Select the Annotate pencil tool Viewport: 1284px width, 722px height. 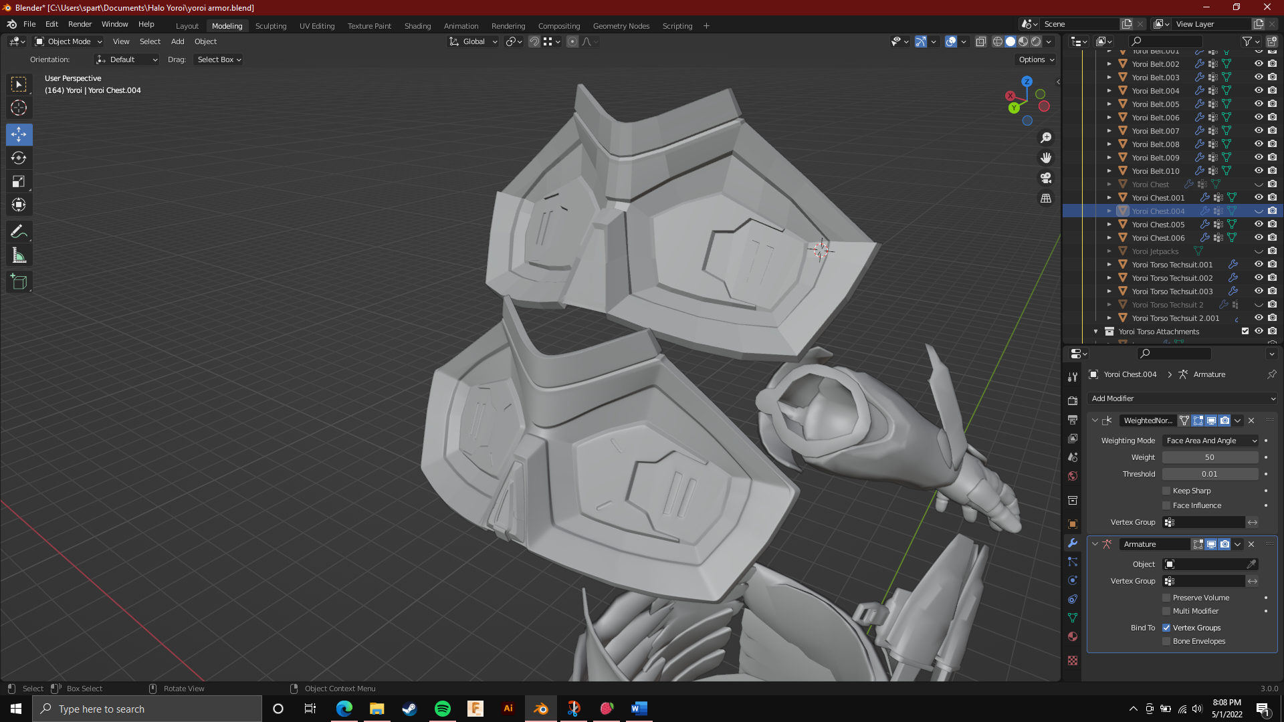(x=19, y=232)
